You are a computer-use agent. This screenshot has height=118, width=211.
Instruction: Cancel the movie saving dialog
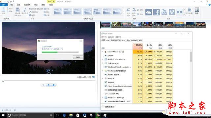78,57
